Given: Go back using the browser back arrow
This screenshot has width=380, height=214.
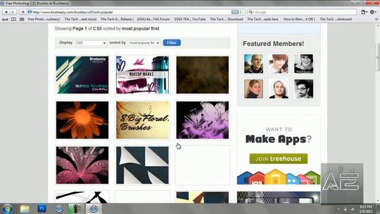Looking at the screenshot, I should pos(7,12).
